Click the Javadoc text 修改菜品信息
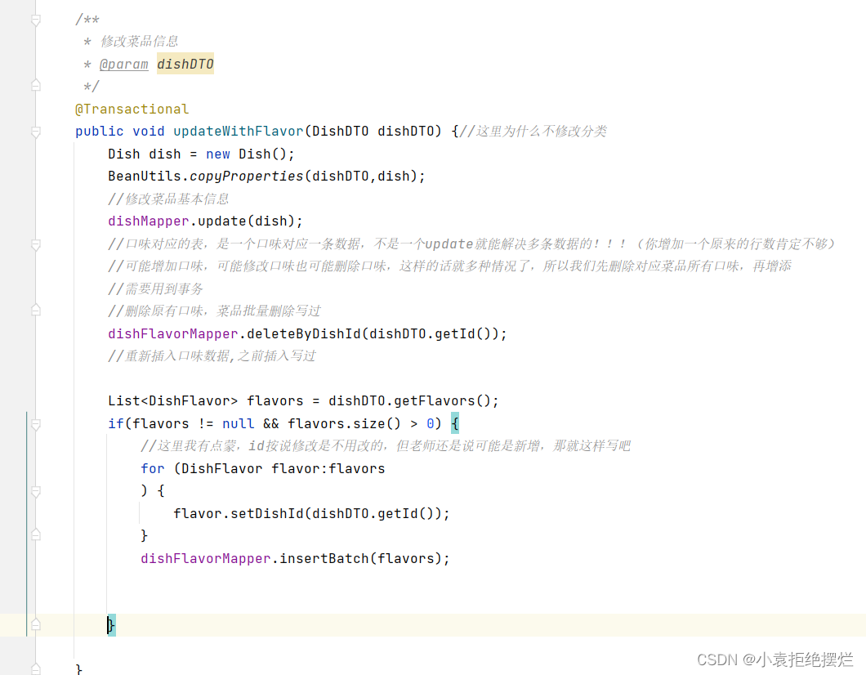 point(140,42)
